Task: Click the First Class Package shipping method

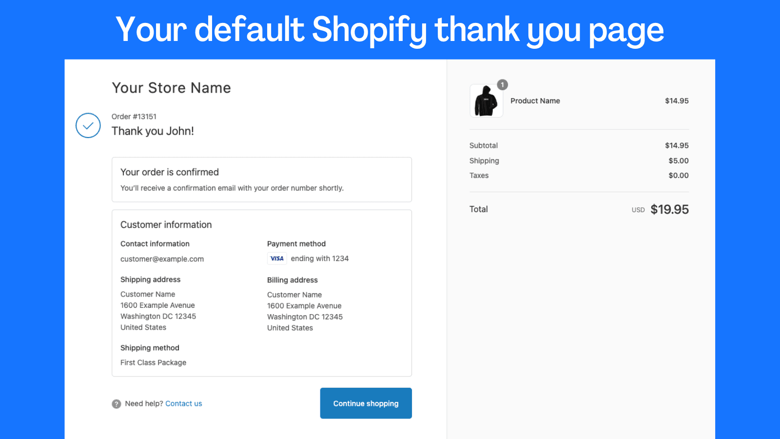Action: [153, 362]
